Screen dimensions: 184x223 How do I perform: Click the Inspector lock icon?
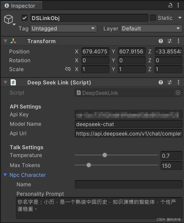pos(170,5)
